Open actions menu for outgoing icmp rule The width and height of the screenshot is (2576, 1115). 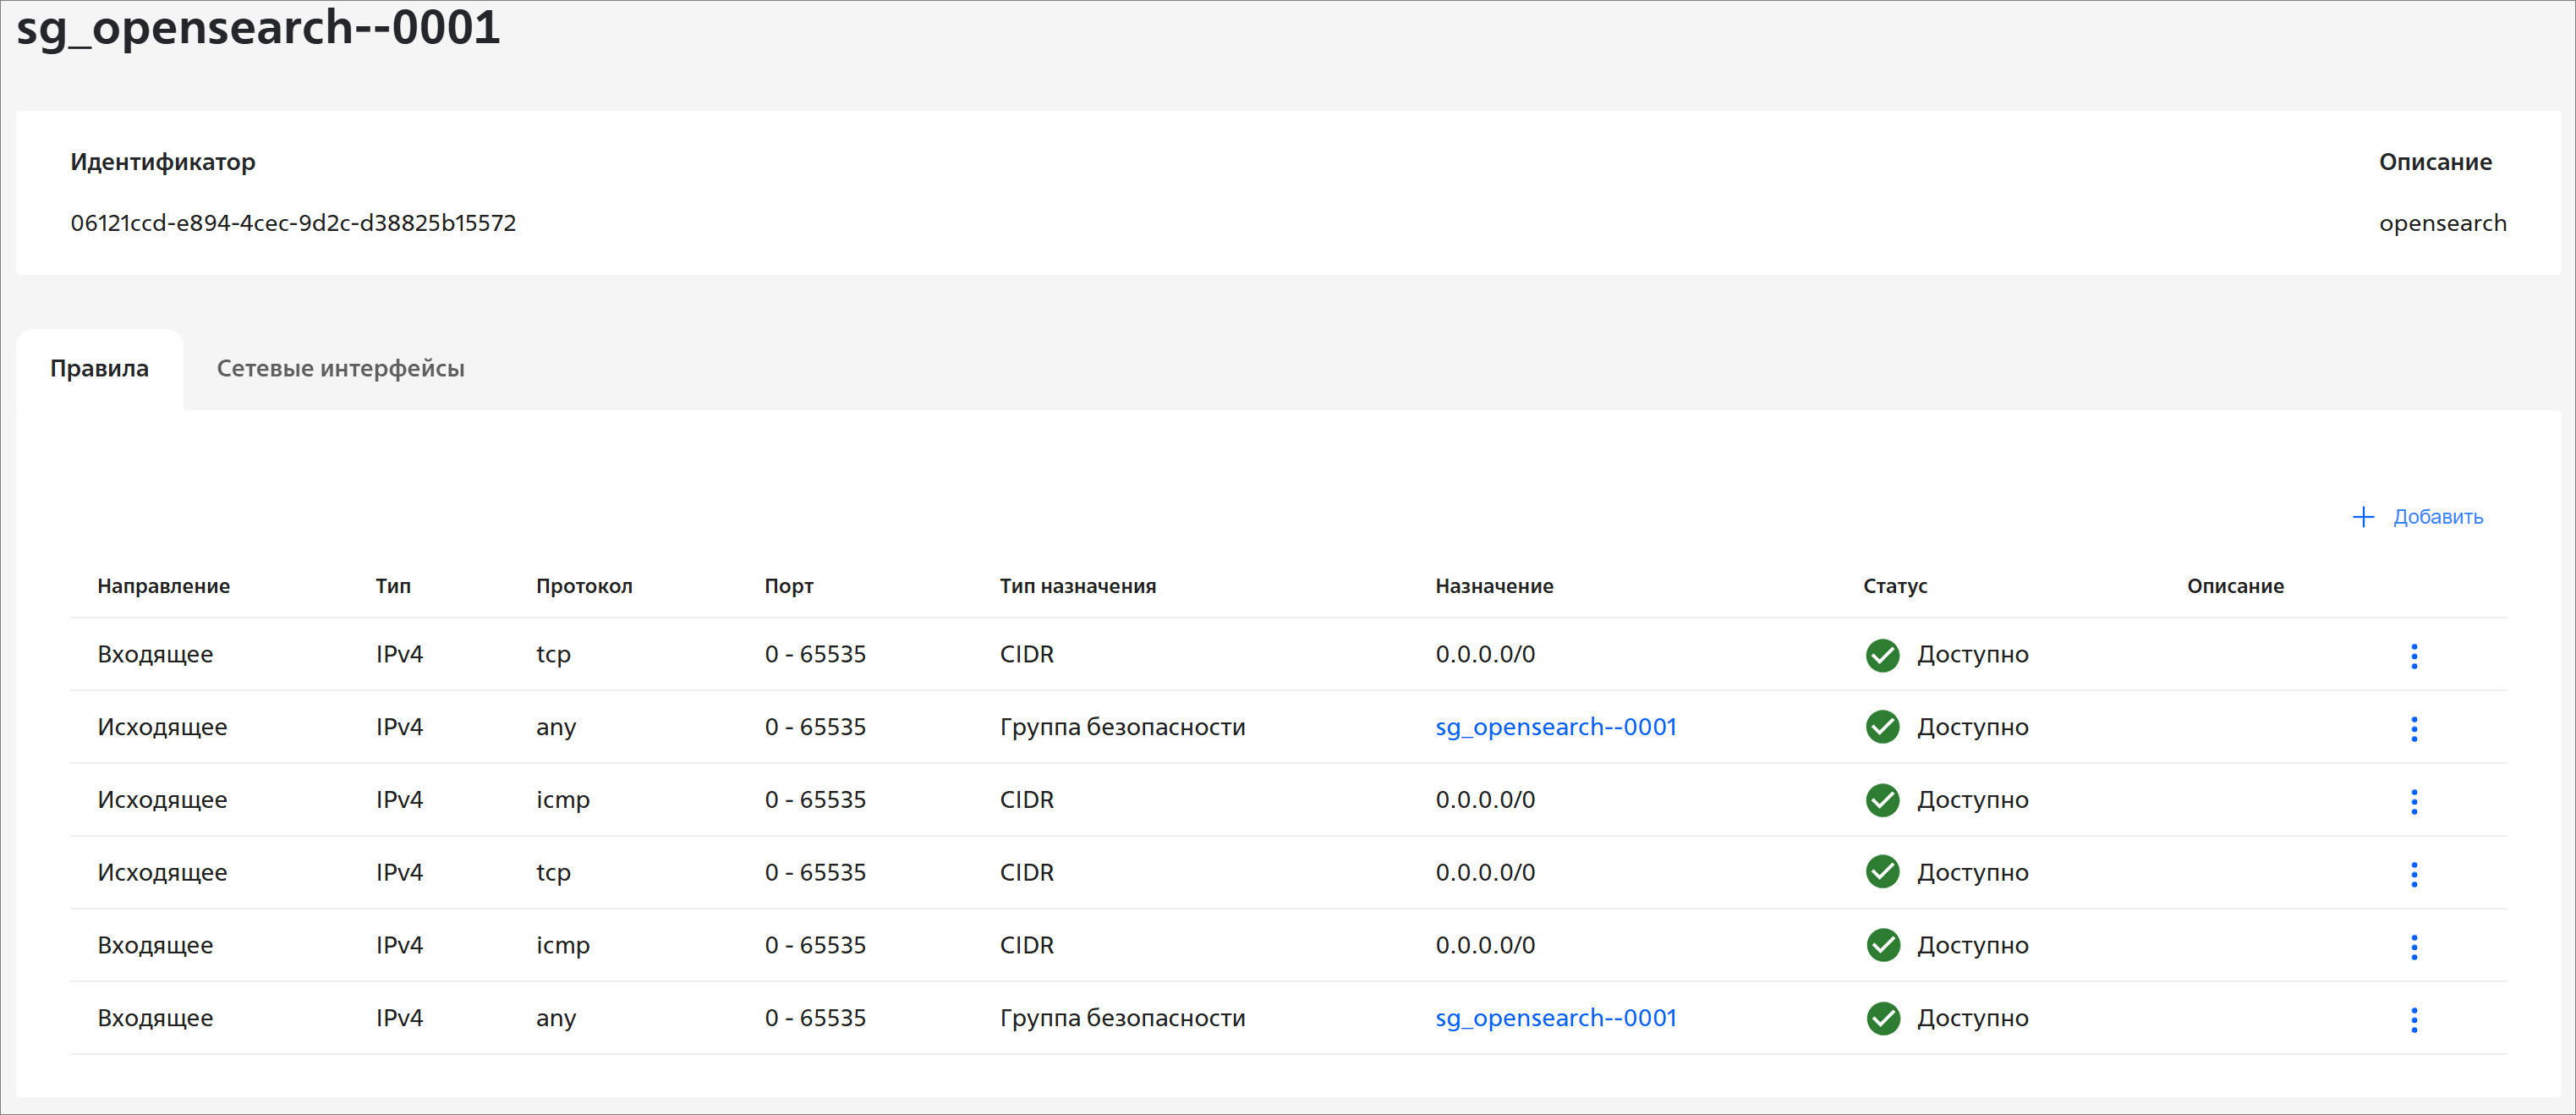click(x=2413, y=801)
